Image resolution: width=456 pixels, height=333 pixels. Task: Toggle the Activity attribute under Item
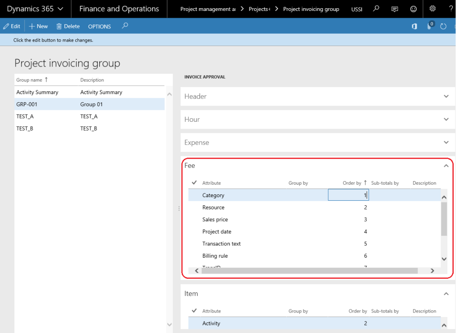(x=193, y=323)
